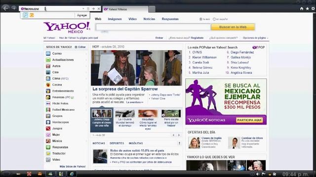Select the magnifier search provider icon
Image resolution: width=316 pixels, height=177 pixels.
pos(25,15)
